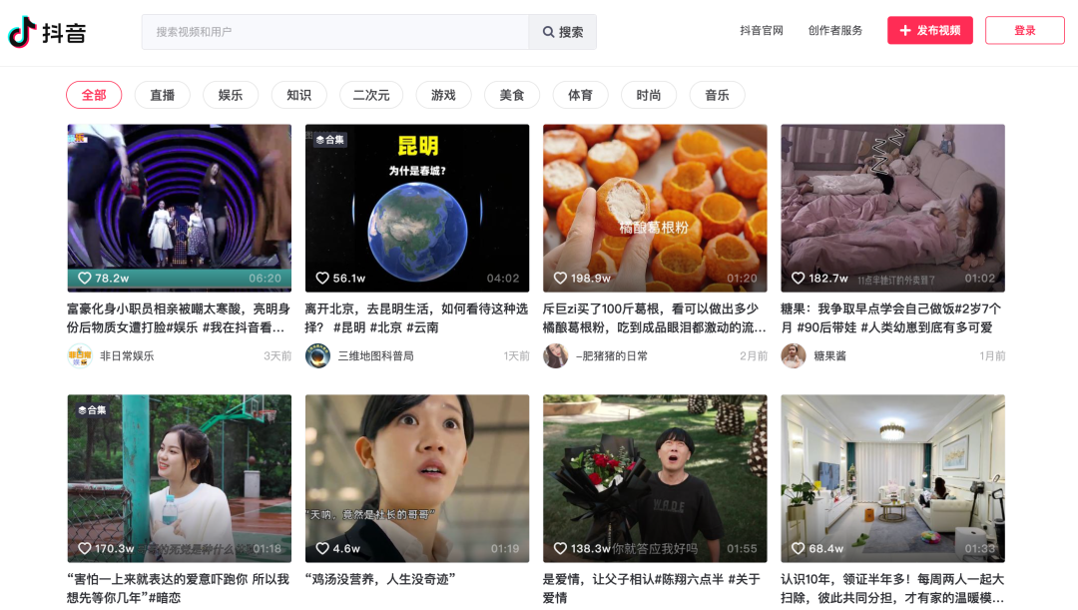Open the 创作者服务 link
This screenshot has width=1078, height=610.
click(835, 30)
